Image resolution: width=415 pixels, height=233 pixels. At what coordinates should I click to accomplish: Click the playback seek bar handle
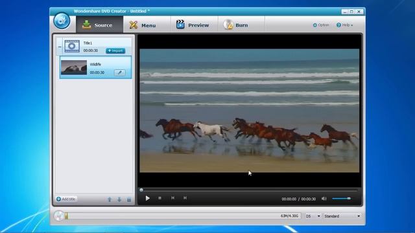(141, 190)
